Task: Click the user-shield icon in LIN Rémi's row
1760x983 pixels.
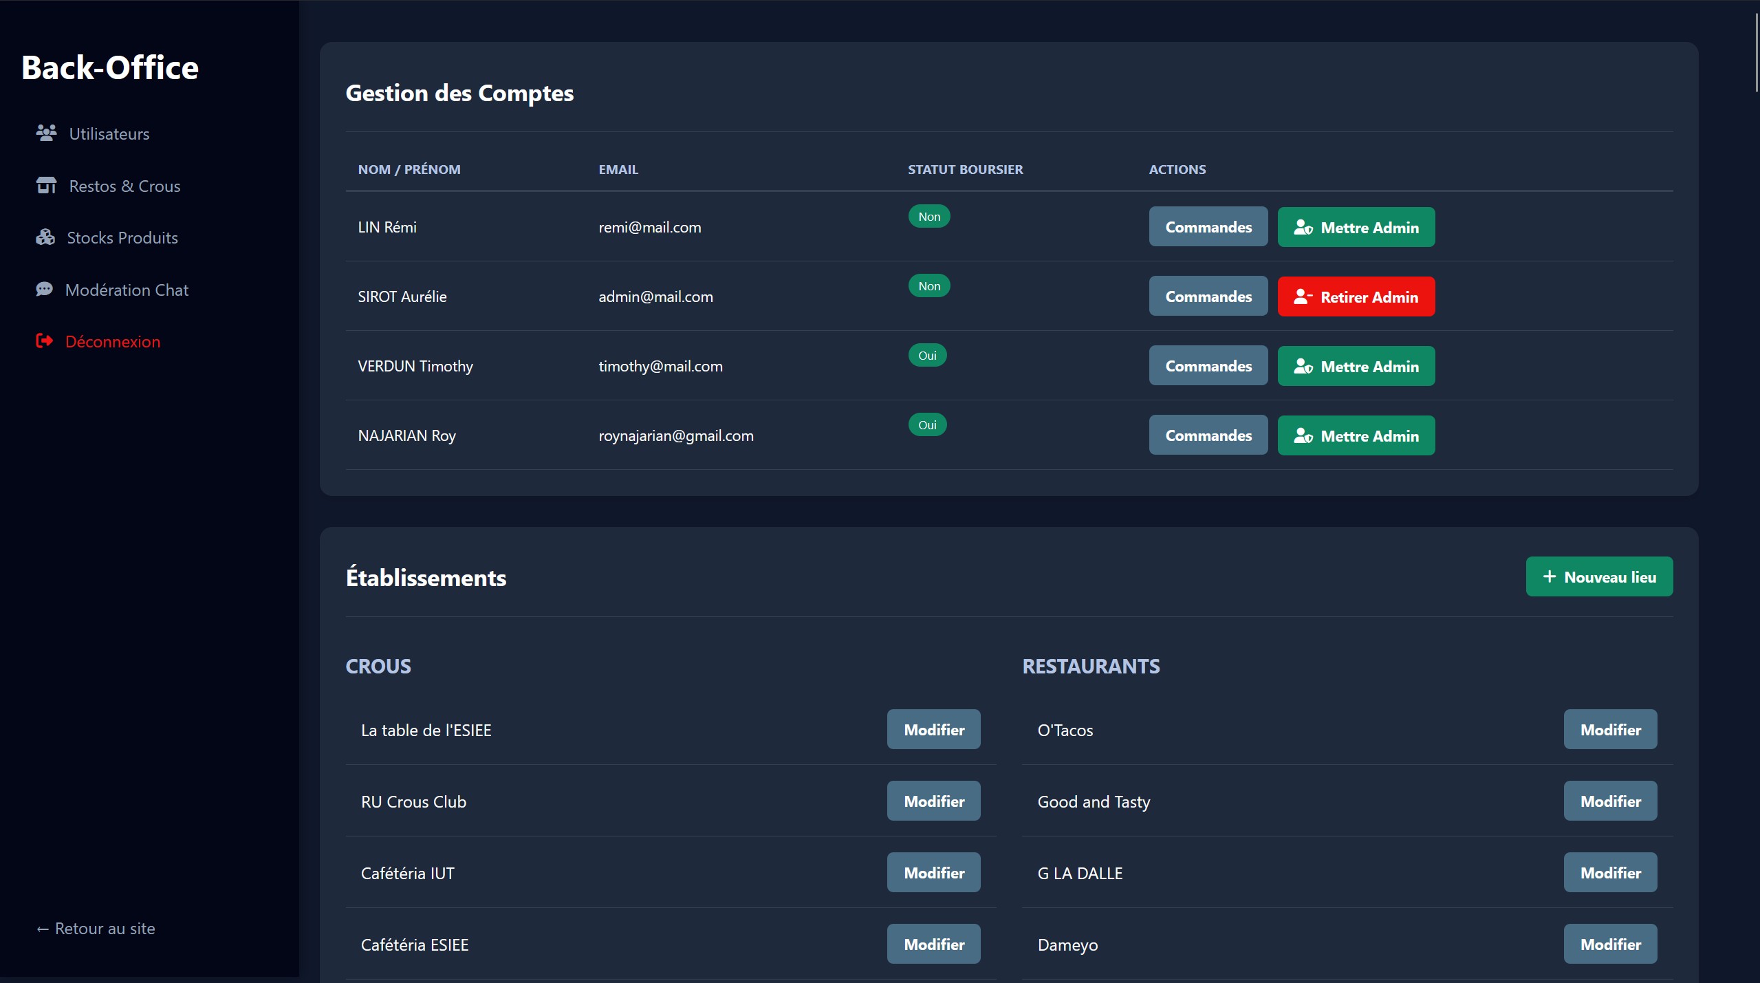Action: (1303, 227)
